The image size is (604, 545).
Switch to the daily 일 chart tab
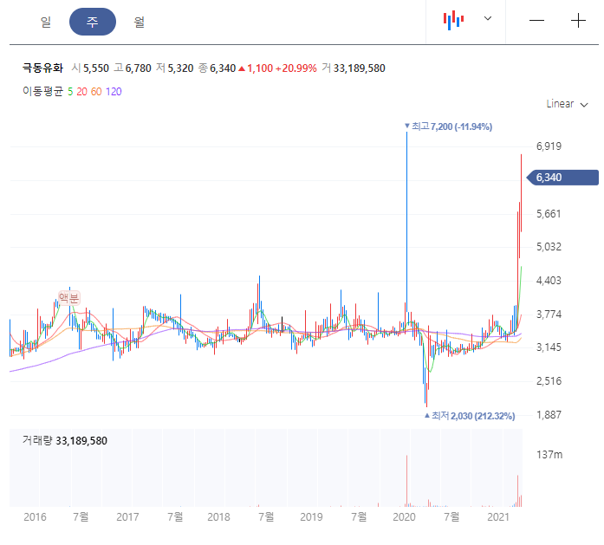tap(46, 22)
